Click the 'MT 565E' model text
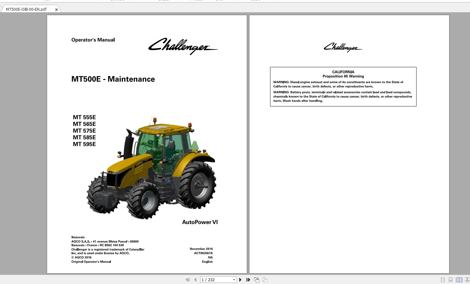 (84, 124)
